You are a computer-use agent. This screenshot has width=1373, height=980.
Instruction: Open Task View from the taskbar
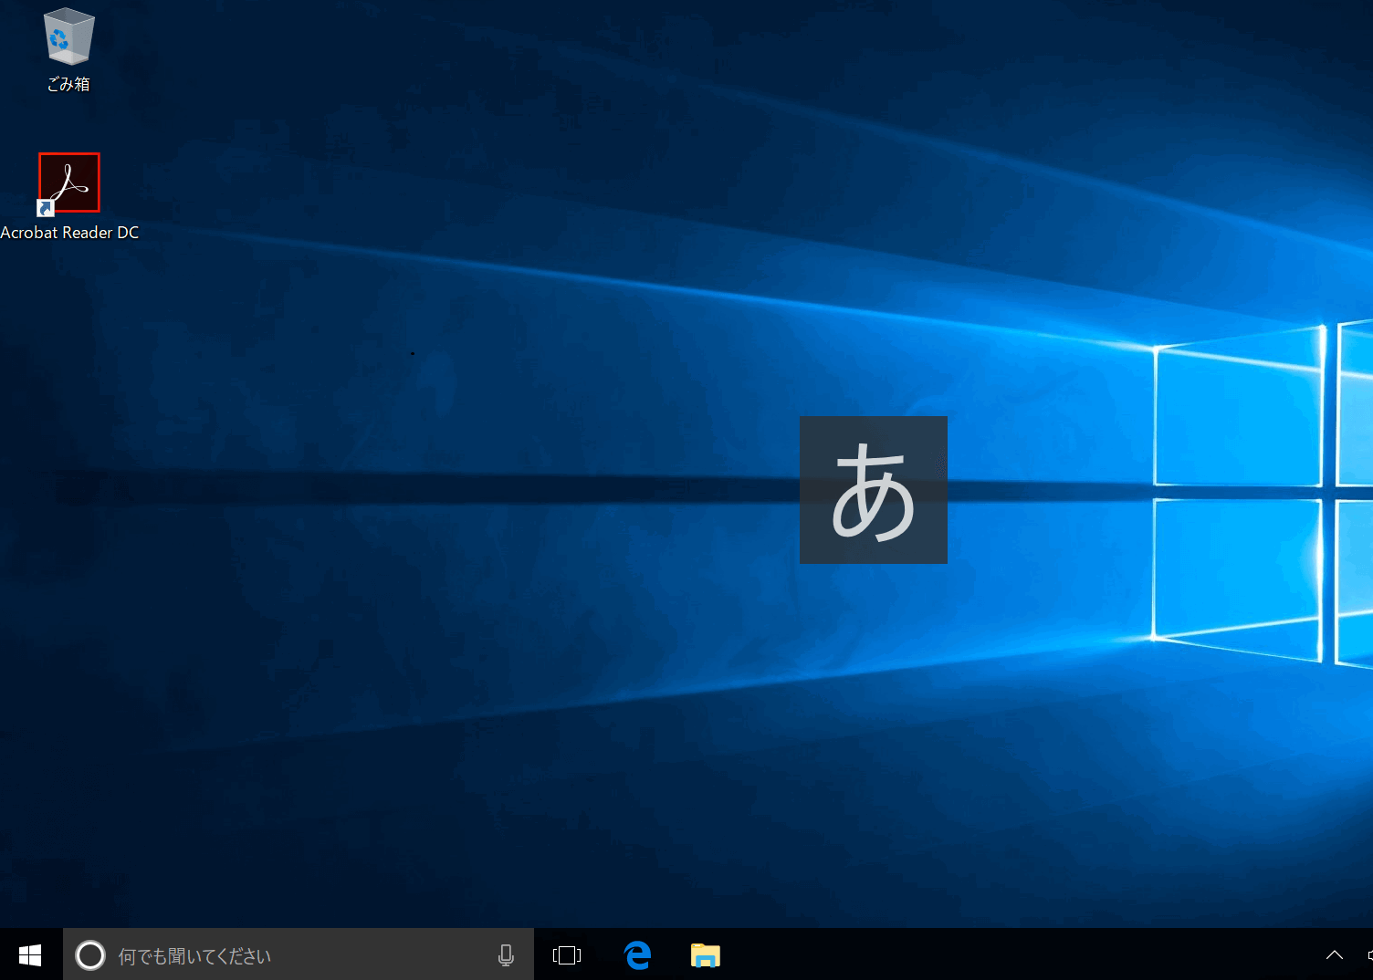coord(567,955)
